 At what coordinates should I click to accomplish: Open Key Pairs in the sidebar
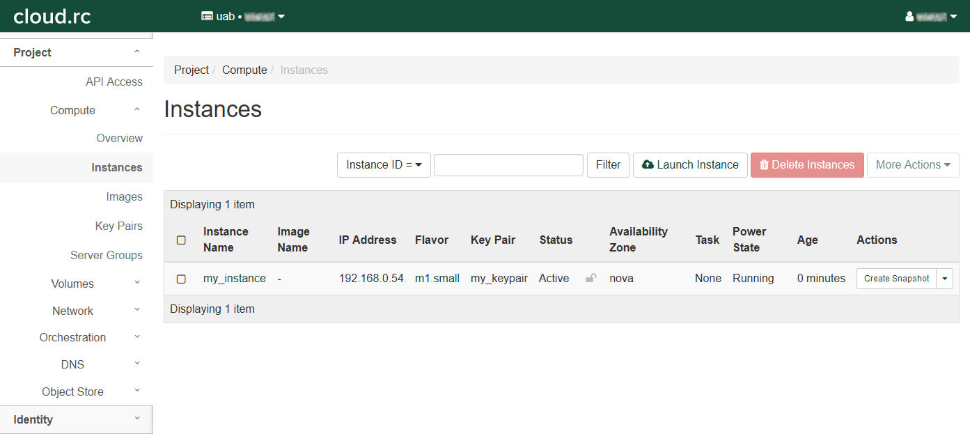(118, 226)
